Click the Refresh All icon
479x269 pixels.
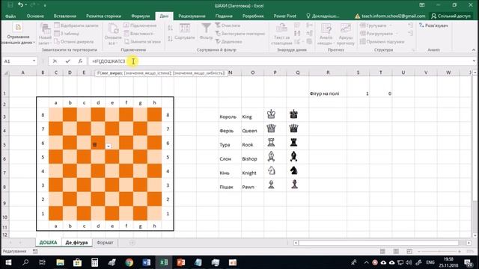tap(113, 29)
